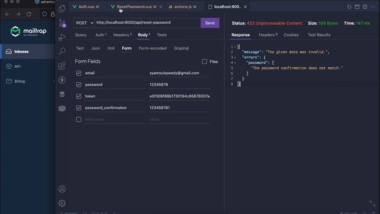This screenshot has height=214, width=380.
Task: Open the POST method dropdown
Action: point(84,23)
